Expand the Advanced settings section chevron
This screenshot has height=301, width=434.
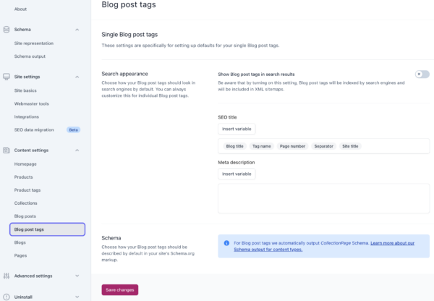77,276
